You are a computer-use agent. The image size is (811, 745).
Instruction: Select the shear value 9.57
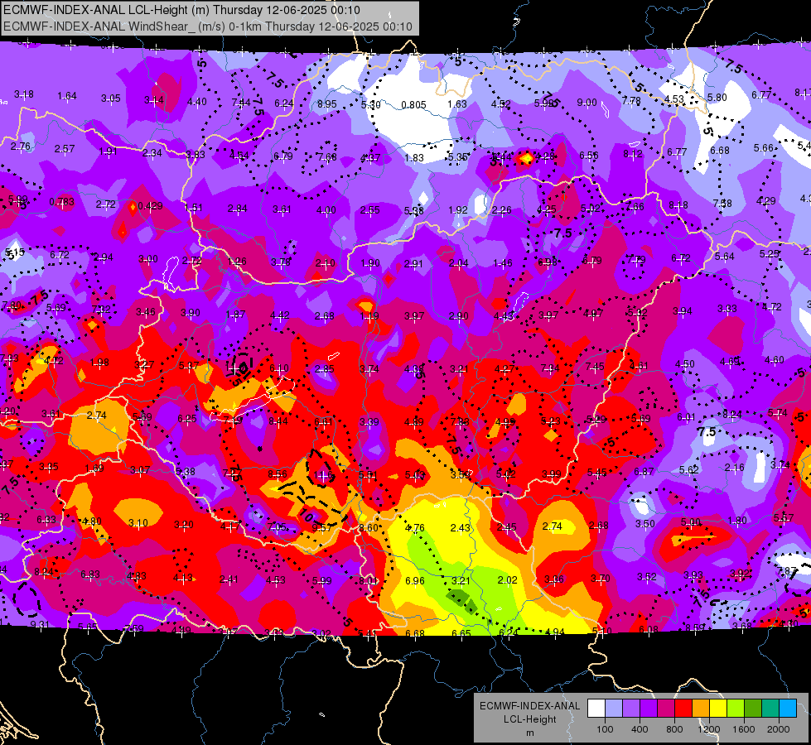pyautogui.click(x=322, y=527)
